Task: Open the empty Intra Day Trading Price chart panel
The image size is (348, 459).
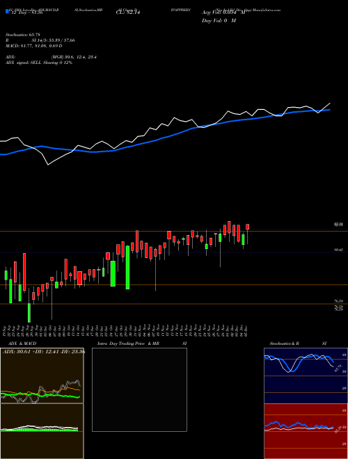Action: click(x=139, y=389)
